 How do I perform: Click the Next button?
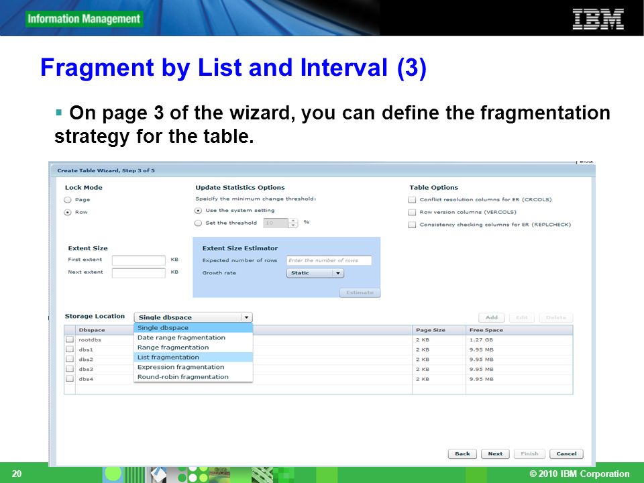[495, 454]
